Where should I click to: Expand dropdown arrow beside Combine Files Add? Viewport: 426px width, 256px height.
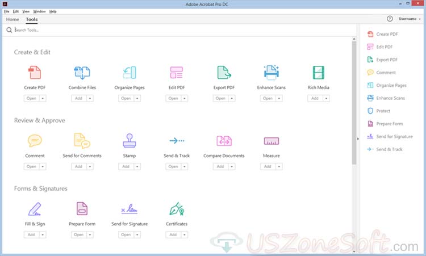pyautogui.click(x=90, y=98)
